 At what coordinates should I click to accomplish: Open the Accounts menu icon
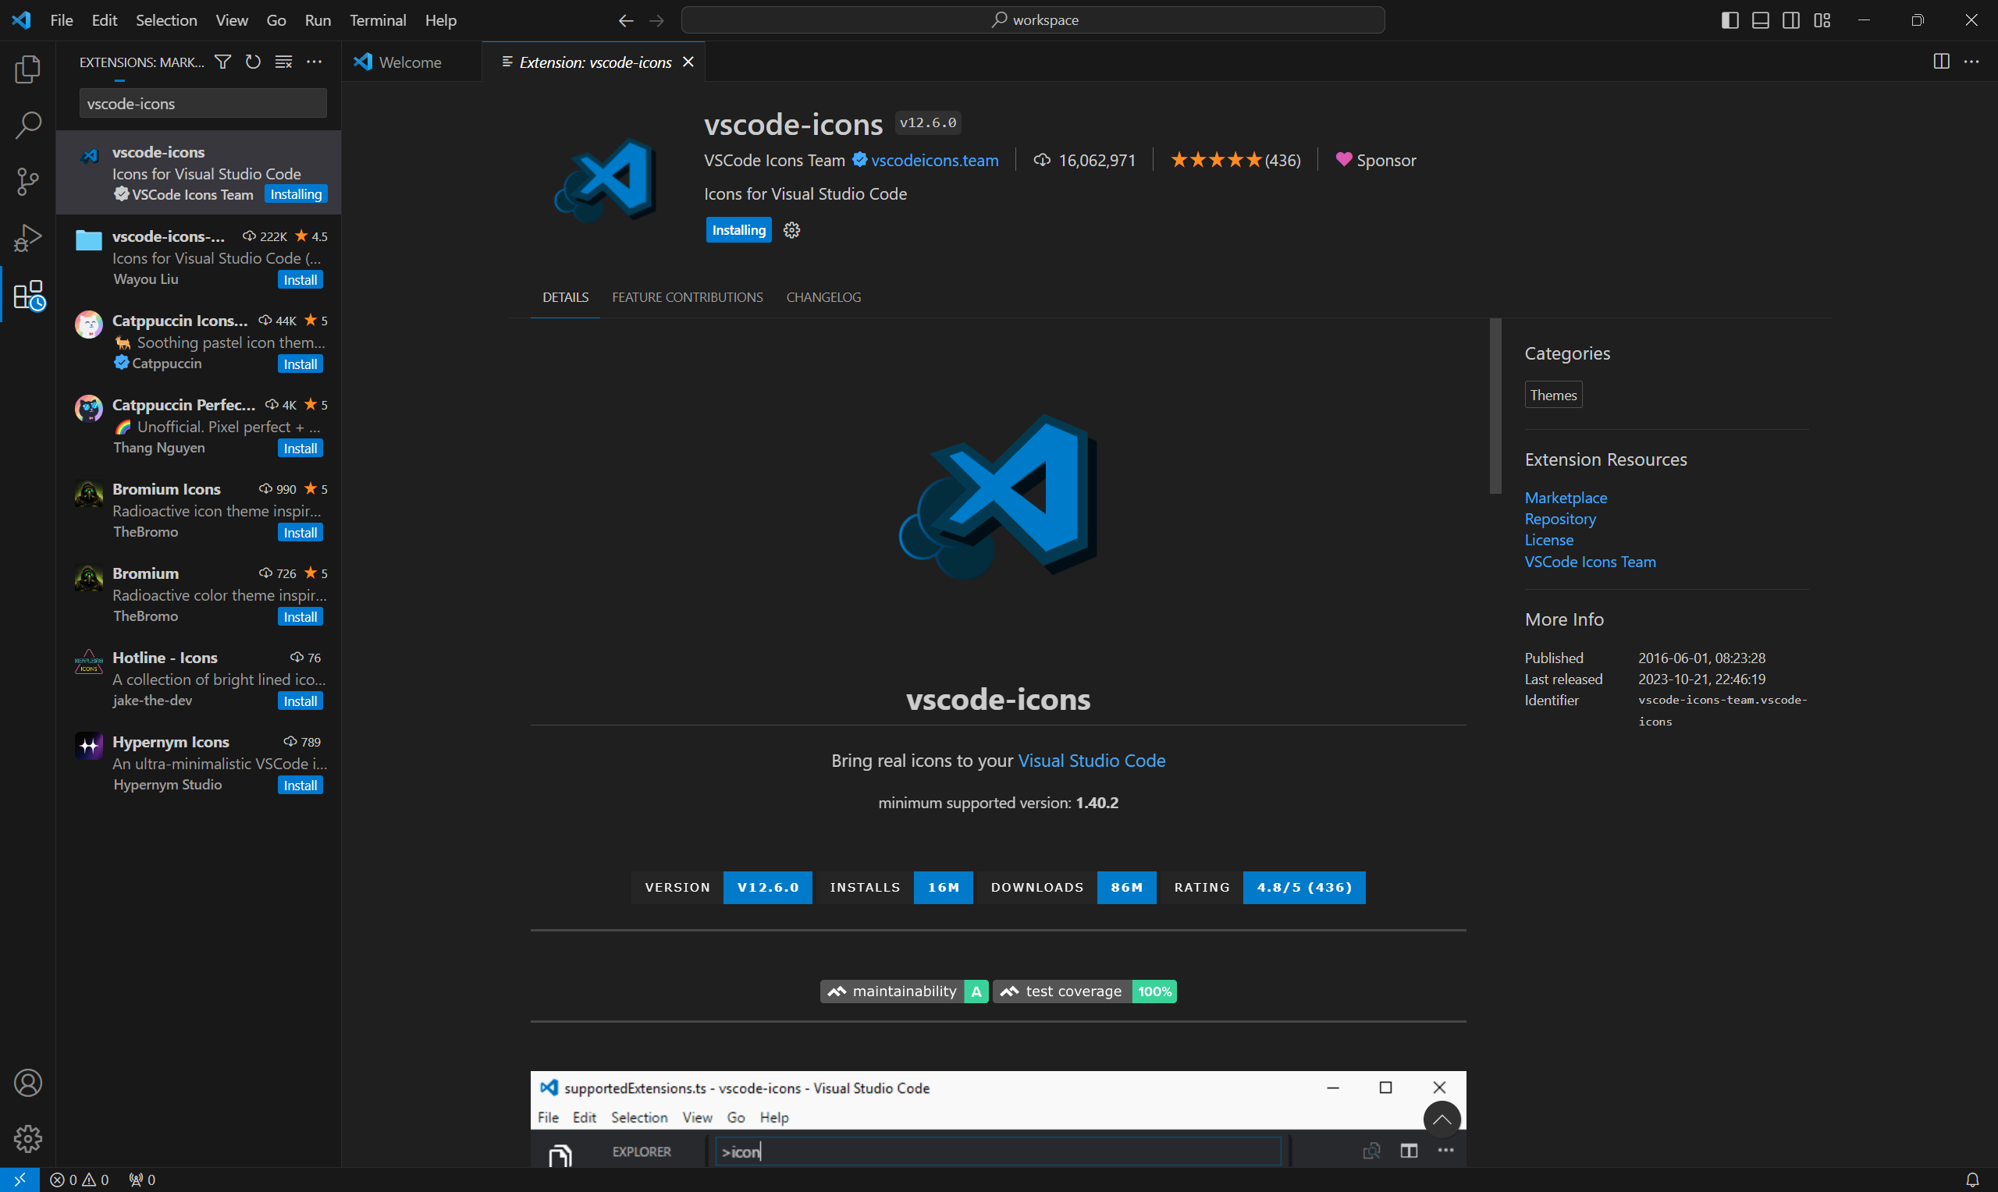point(28,1083)
